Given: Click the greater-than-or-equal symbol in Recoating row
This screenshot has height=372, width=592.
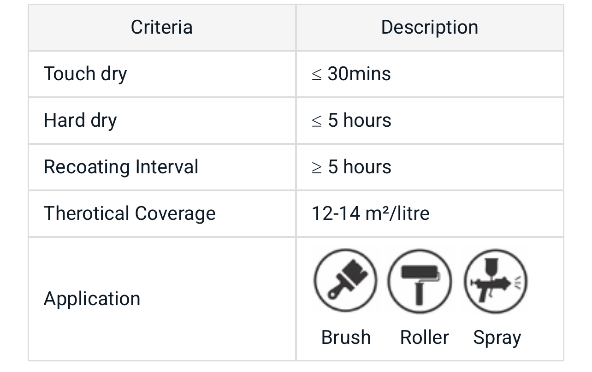Looking at the screenshot, I should [x=316, y=168].
